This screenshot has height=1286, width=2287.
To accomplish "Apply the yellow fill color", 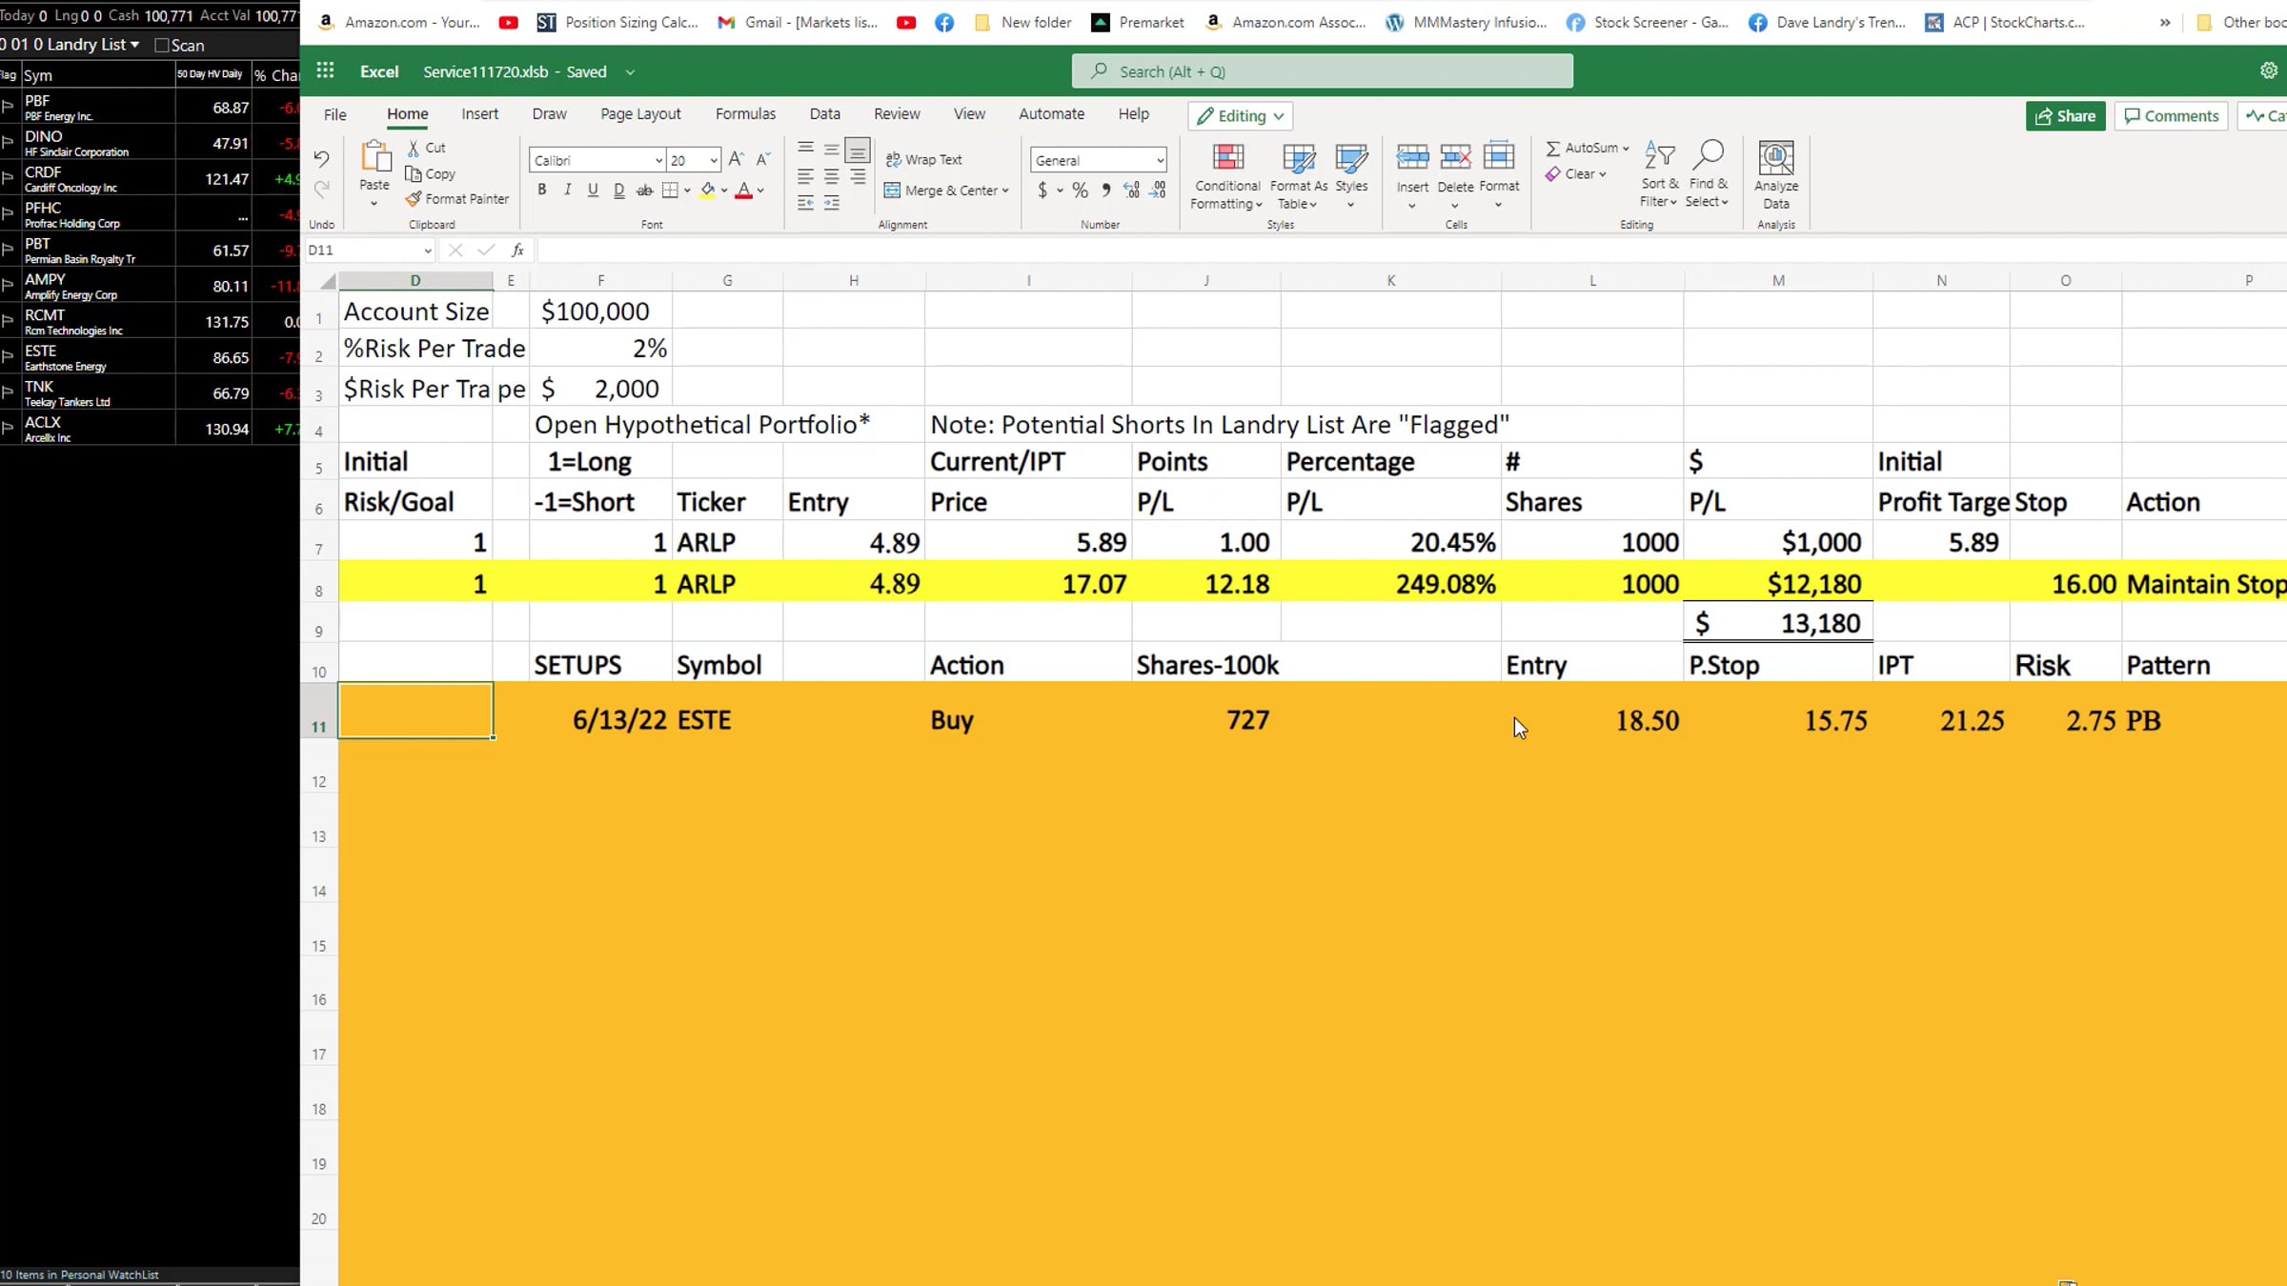I will pyautogui.click(x=707, y=191).
